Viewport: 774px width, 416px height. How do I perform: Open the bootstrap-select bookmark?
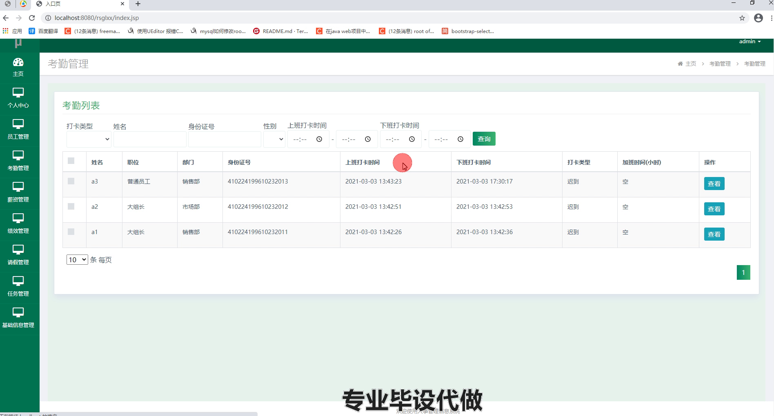point(468,31)
